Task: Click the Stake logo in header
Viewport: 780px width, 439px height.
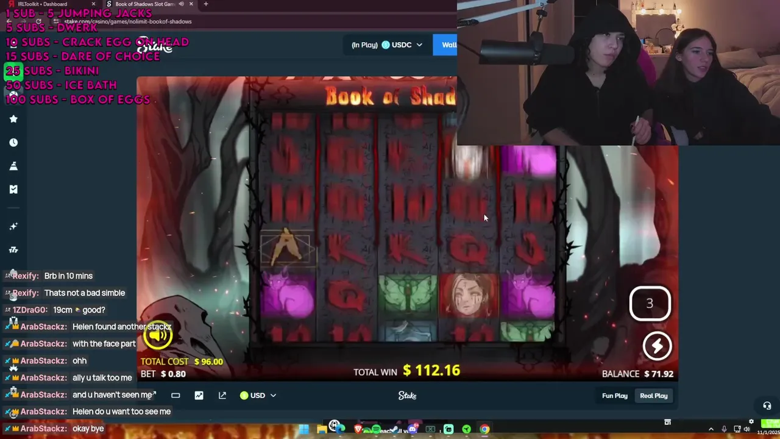Action: coord(155,46)
